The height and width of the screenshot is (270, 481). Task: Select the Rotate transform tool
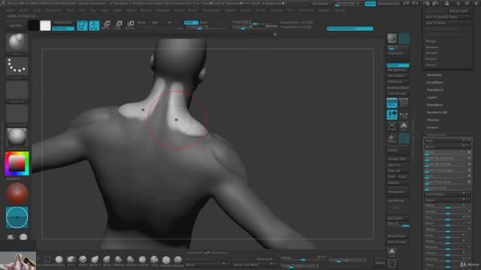point(130,25)
